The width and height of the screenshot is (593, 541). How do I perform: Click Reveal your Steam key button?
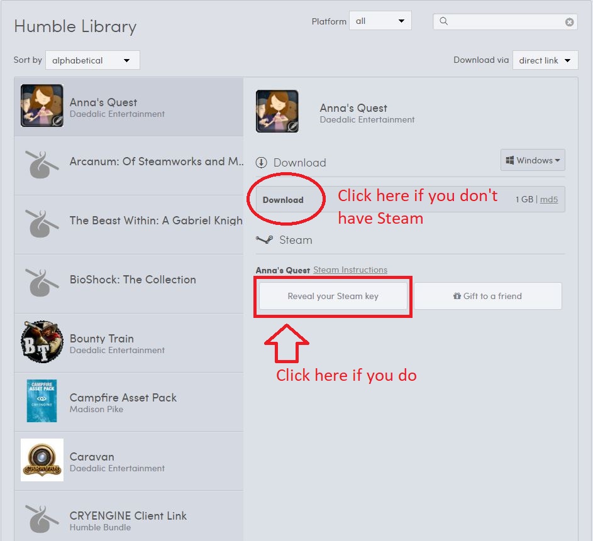333,296
